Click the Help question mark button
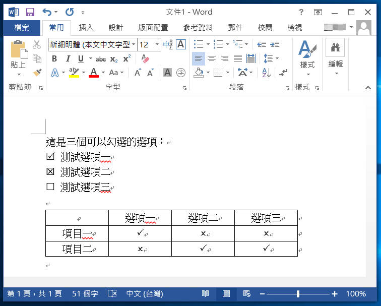 tap(301, 12)
